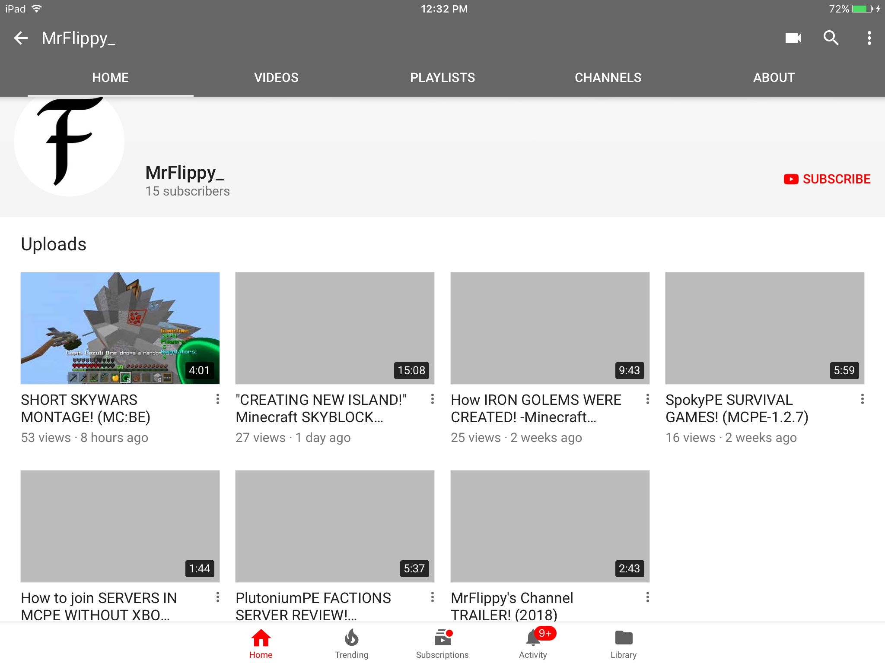Open Trending in the bottom navigation

[x=352, y=643]
